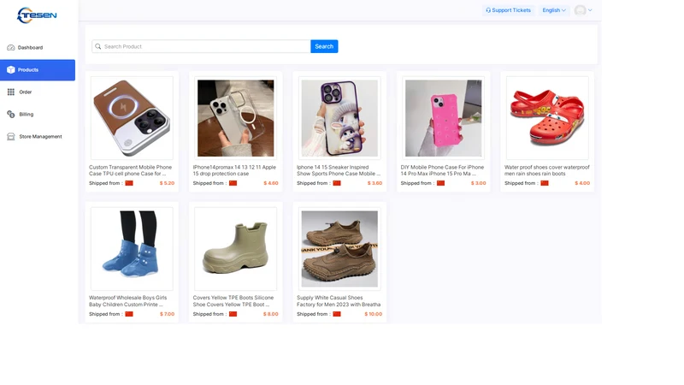Click the flag on DIY Mobile Phone Case card
684x385 pixels.
(440, 183)
